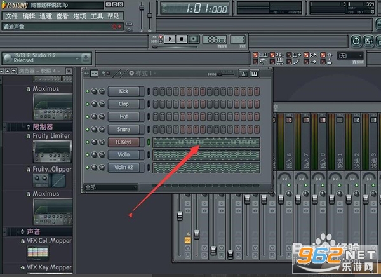The image size is (381, 277).
Task: Click the record button in transport
Action: click(194, 39)
